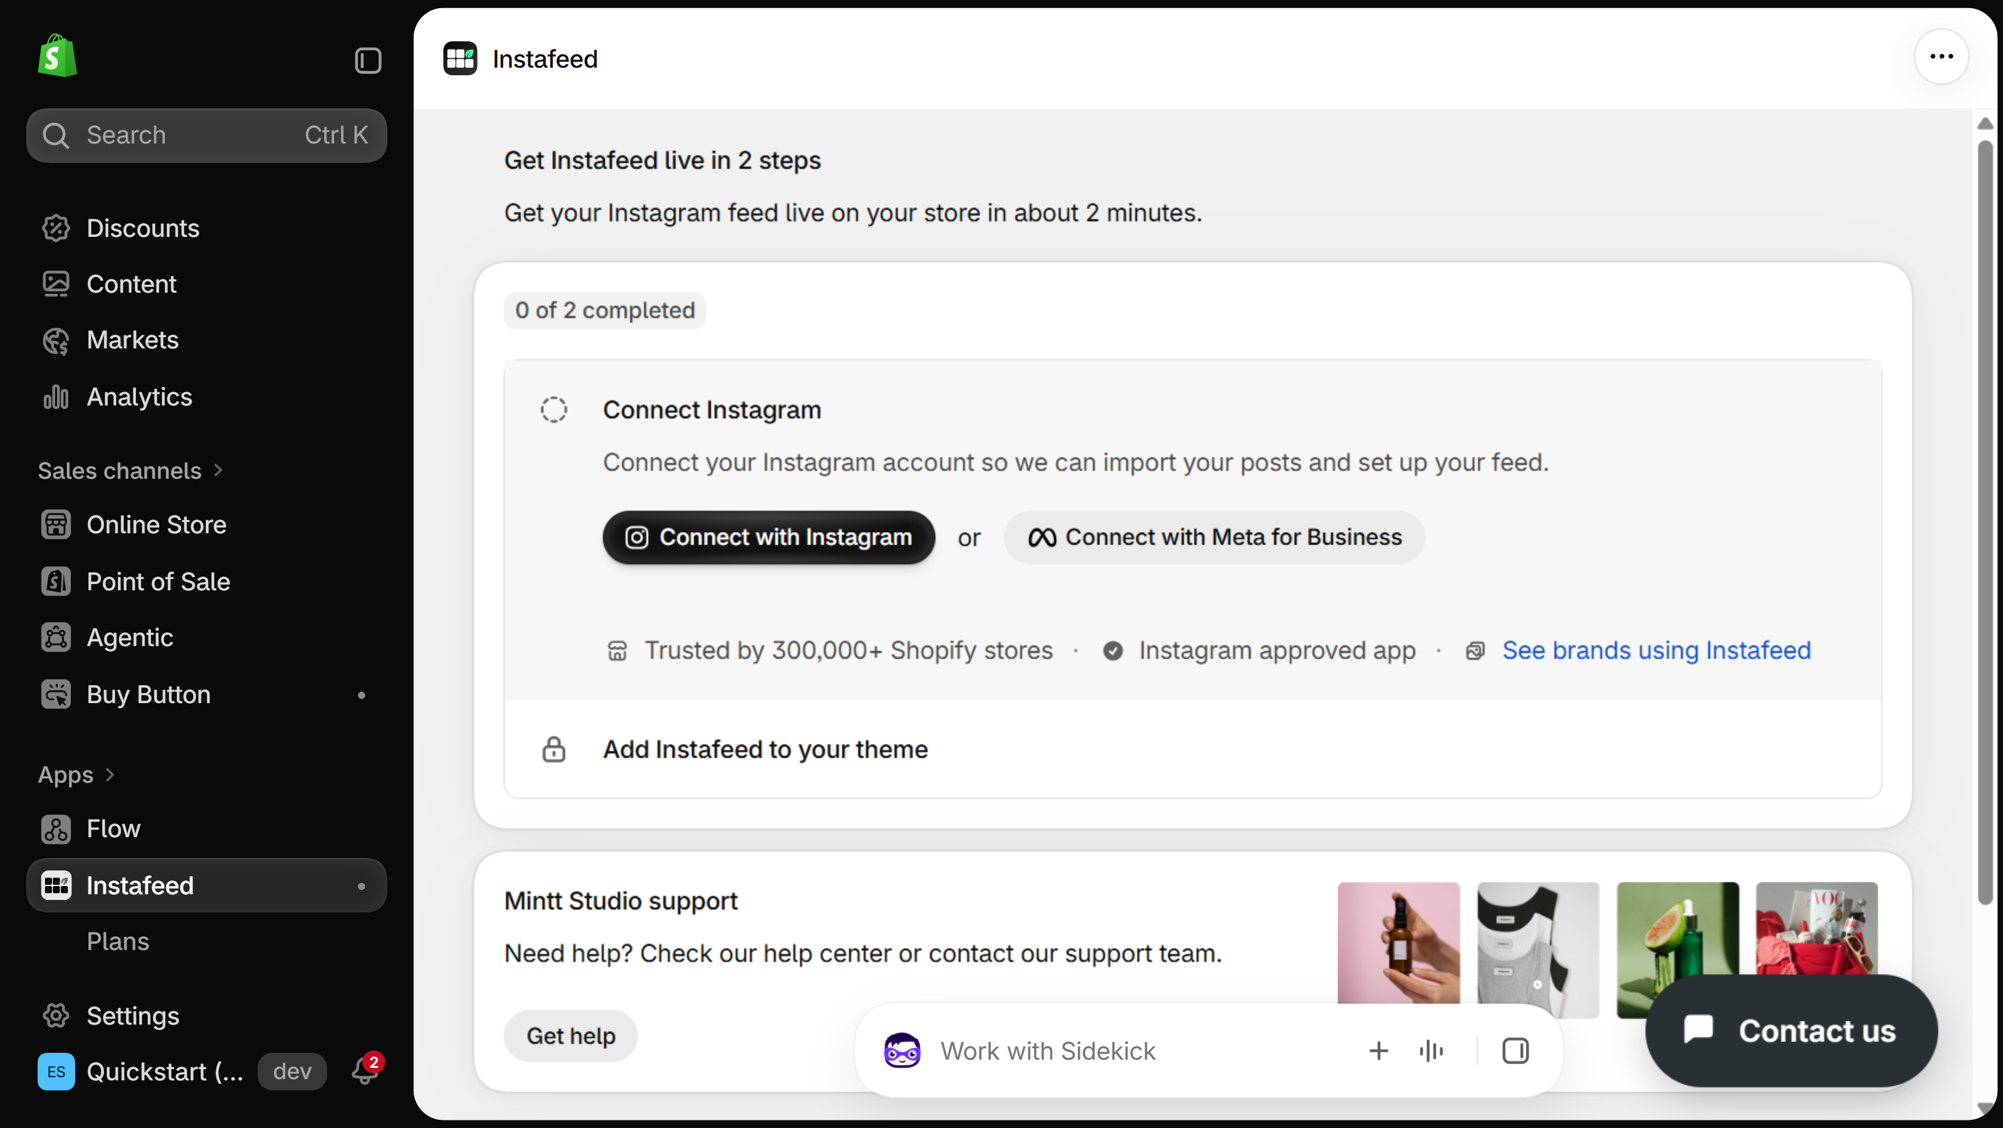Expand the Apps section
Image resolution: width=2003 pixels, height=1128 pixels.
(76, 775)
